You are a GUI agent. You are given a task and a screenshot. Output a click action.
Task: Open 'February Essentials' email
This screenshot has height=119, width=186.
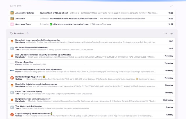[92, 63]
